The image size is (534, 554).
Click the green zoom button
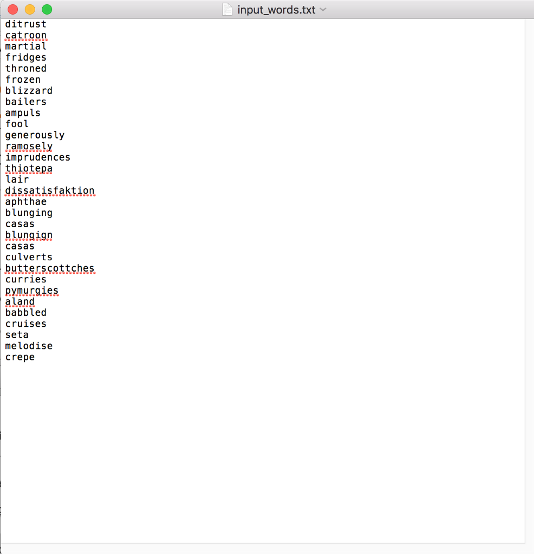(47, 9)
